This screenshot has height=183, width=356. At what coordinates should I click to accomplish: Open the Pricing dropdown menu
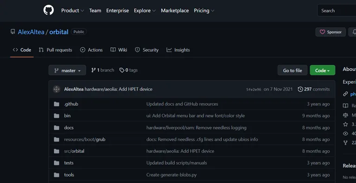(x=204, y=11)
